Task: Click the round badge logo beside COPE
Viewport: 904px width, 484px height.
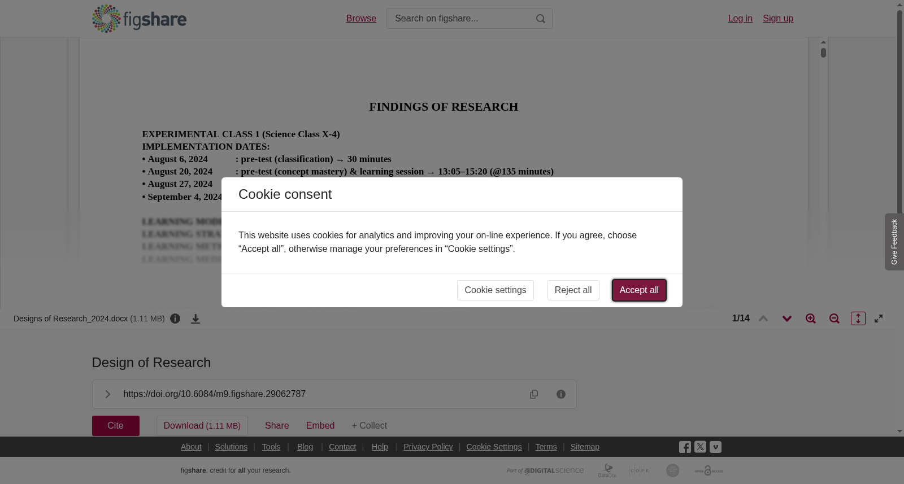Action: pos(672,470)
